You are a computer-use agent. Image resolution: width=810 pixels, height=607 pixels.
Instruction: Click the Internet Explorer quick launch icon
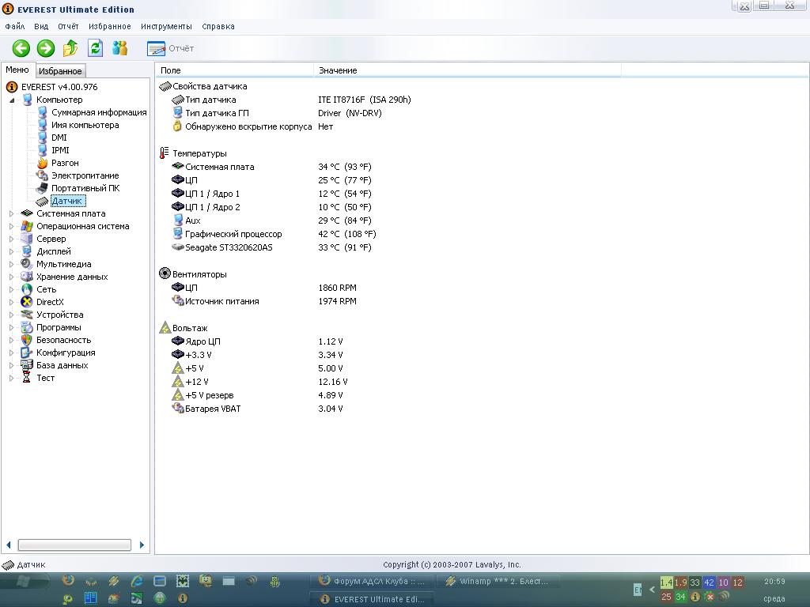tap(137, 581)
